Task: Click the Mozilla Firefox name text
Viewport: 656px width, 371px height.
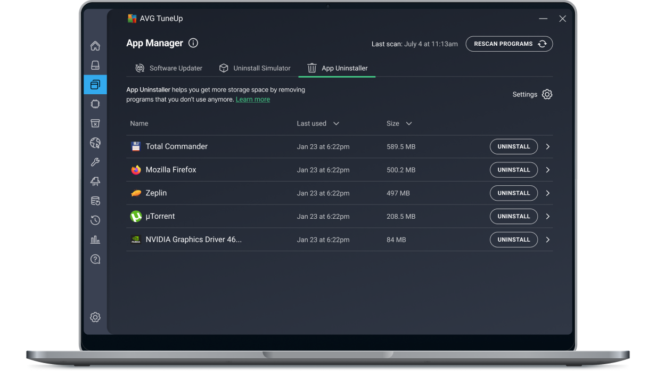Action: pos(171,170)
